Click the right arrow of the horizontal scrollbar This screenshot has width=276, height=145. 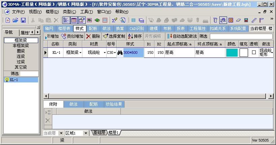tap(271, 96)
